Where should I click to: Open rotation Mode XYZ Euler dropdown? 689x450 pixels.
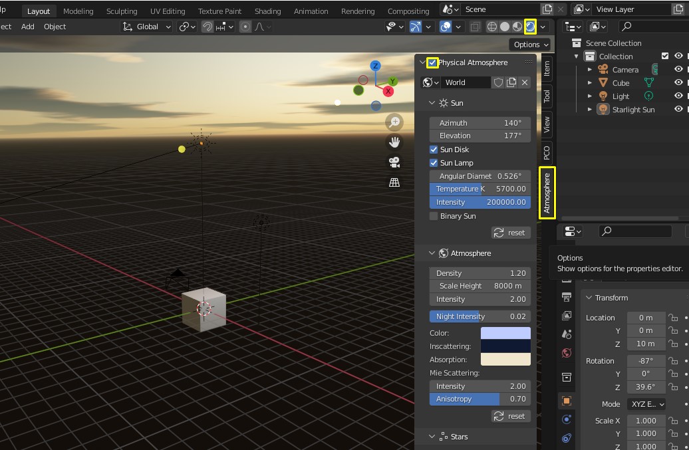click(646, 404)
